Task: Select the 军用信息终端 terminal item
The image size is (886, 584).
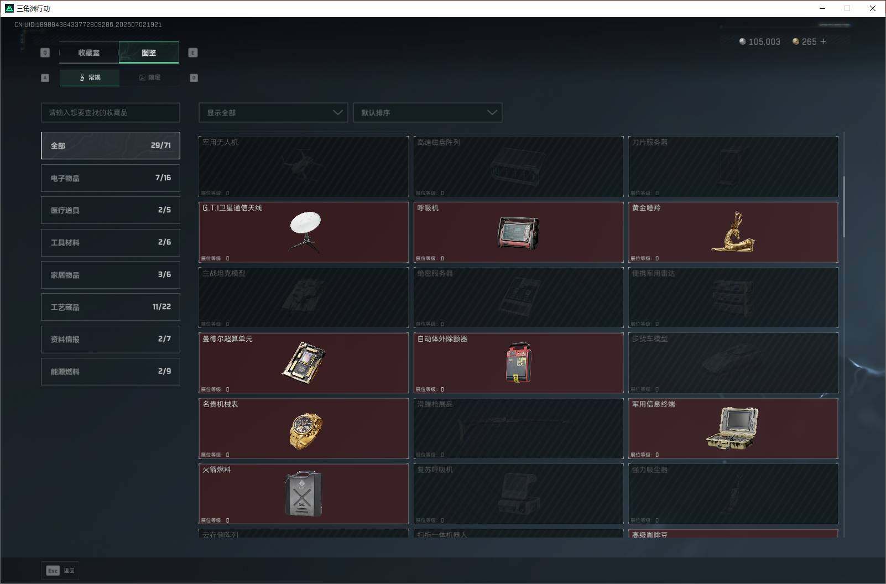Action: click(733, 428)
